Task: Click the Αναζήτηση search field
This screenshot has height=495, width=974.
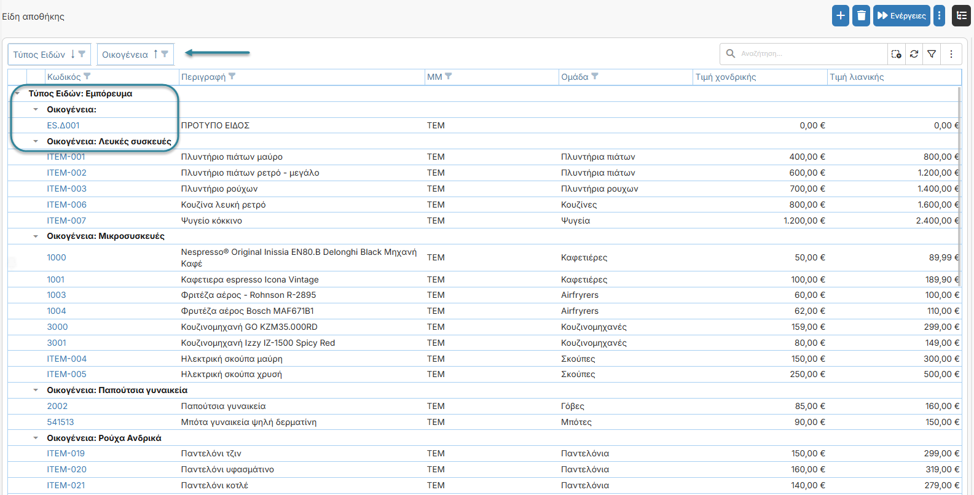Action: point(811,54)
